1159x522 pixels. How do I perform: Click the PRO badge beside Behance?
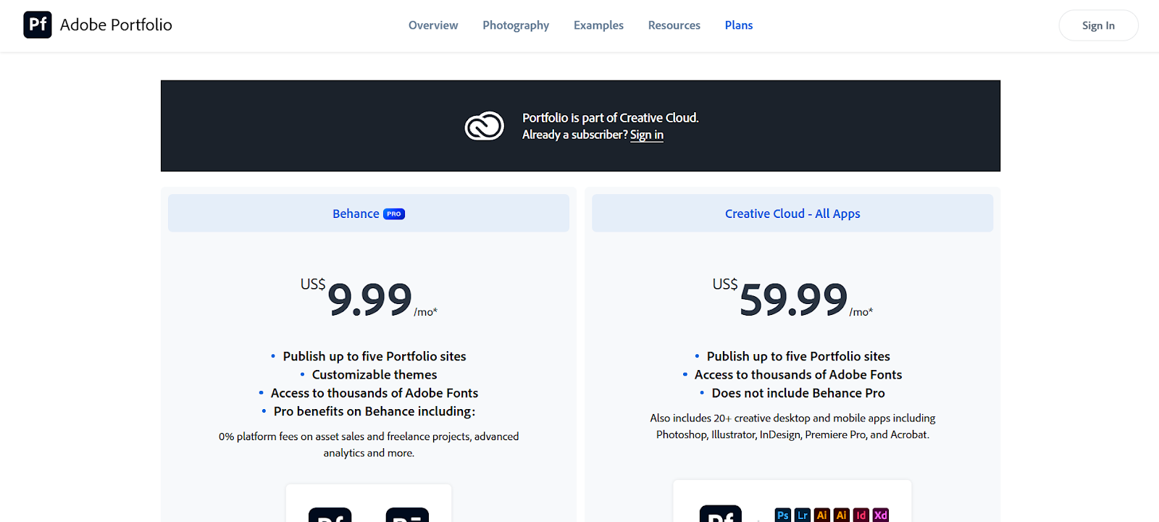[x=394, y=214]
